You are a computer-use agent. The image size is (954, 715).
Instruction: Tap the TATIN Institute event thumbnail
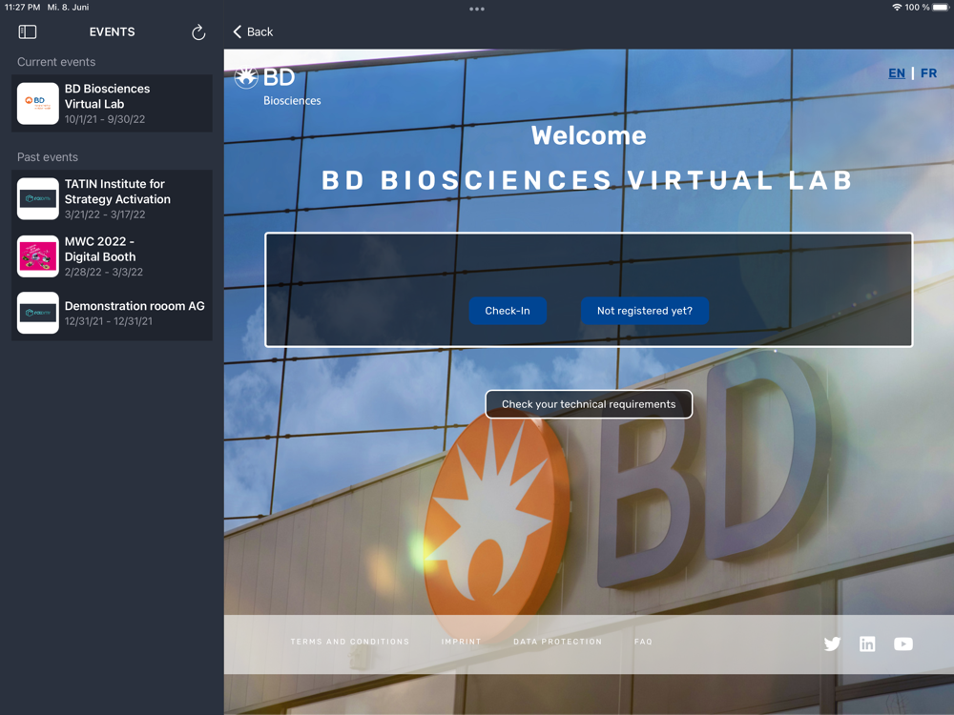point(38,198)
